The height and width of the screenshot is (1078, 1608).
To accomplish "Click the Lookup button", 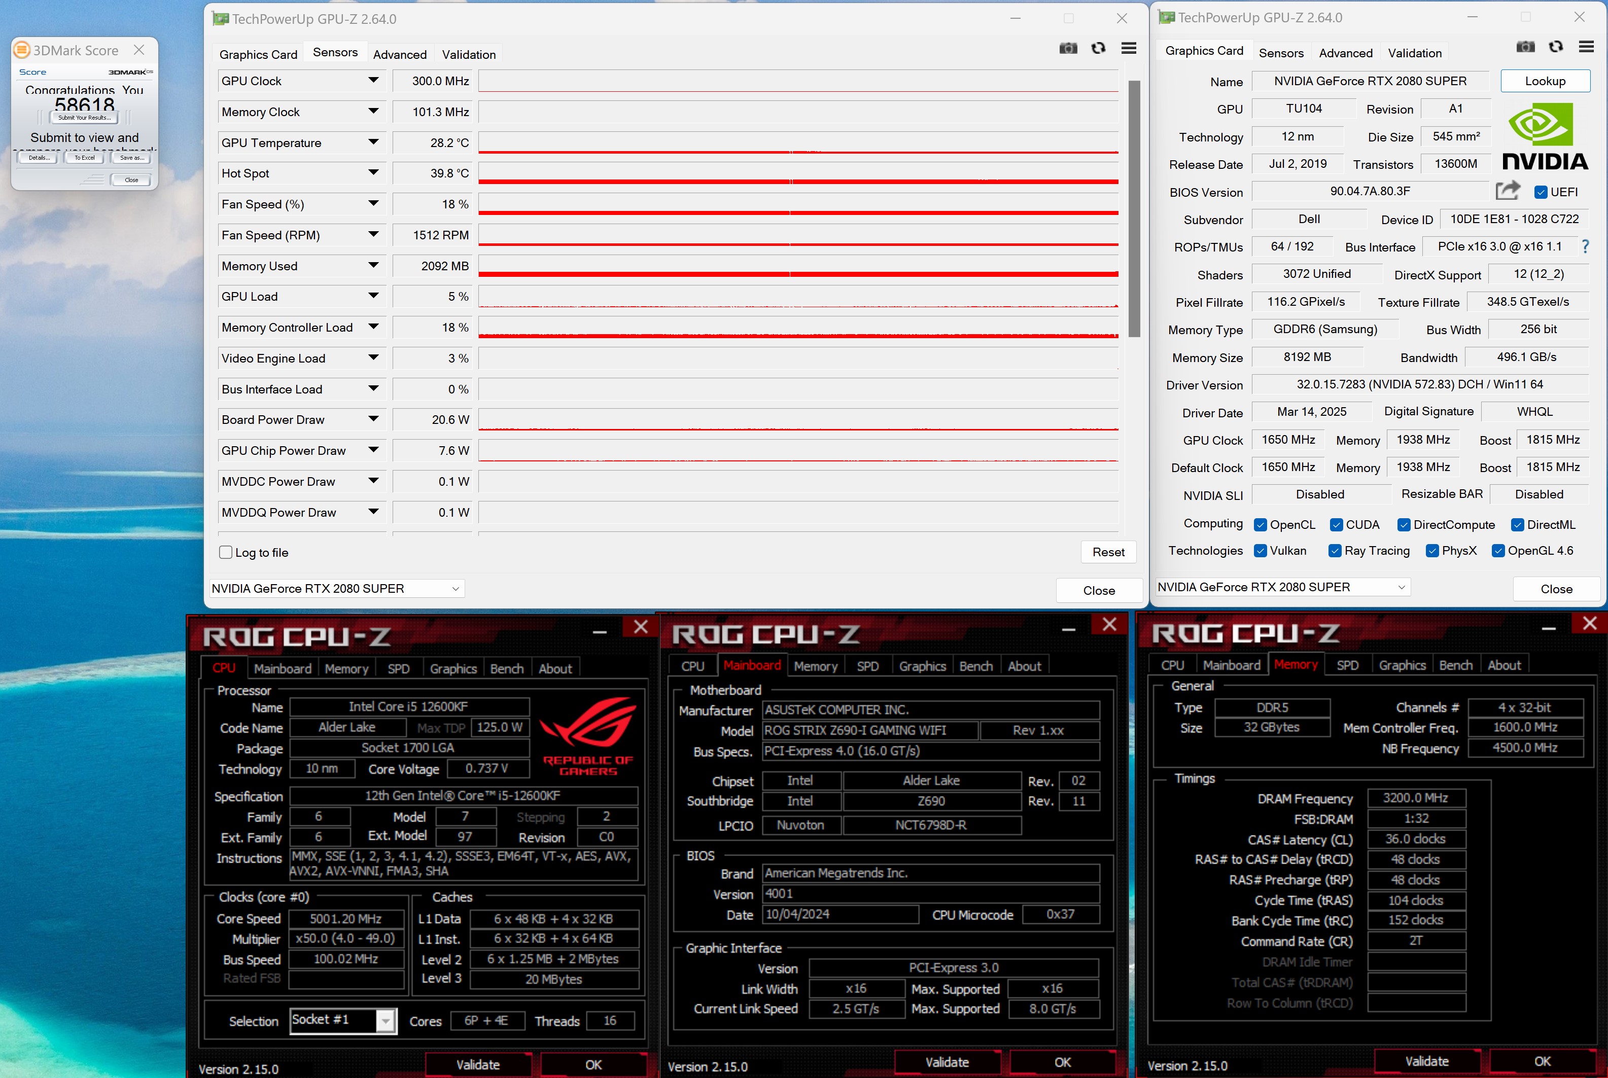I will click(1545, 81).
